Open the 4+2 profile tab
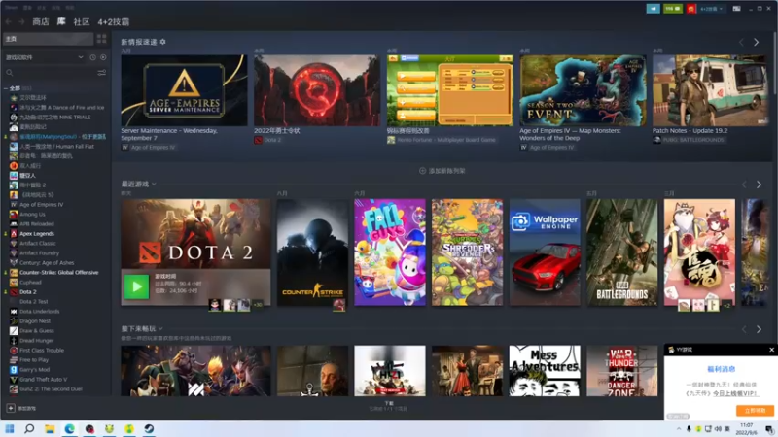The width and height of the screenshot is (778, 437). [x=113, y=21]
